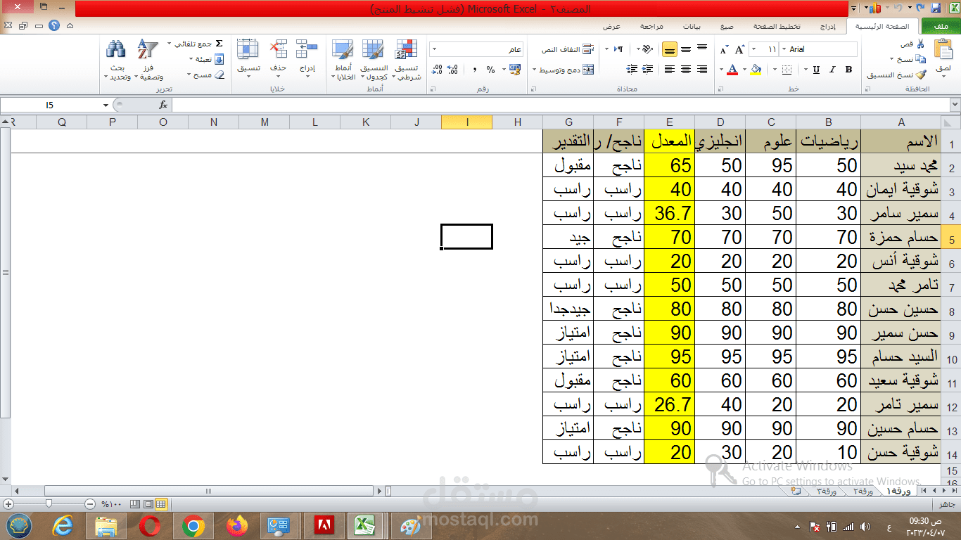Viewport: 961px width, 540px height.
Task: Open the File (ملف) tab
Action: (940, 27)
